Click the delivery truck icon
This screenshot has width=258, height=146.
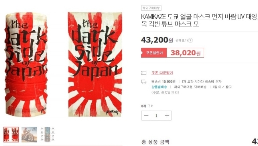(144, 82)
